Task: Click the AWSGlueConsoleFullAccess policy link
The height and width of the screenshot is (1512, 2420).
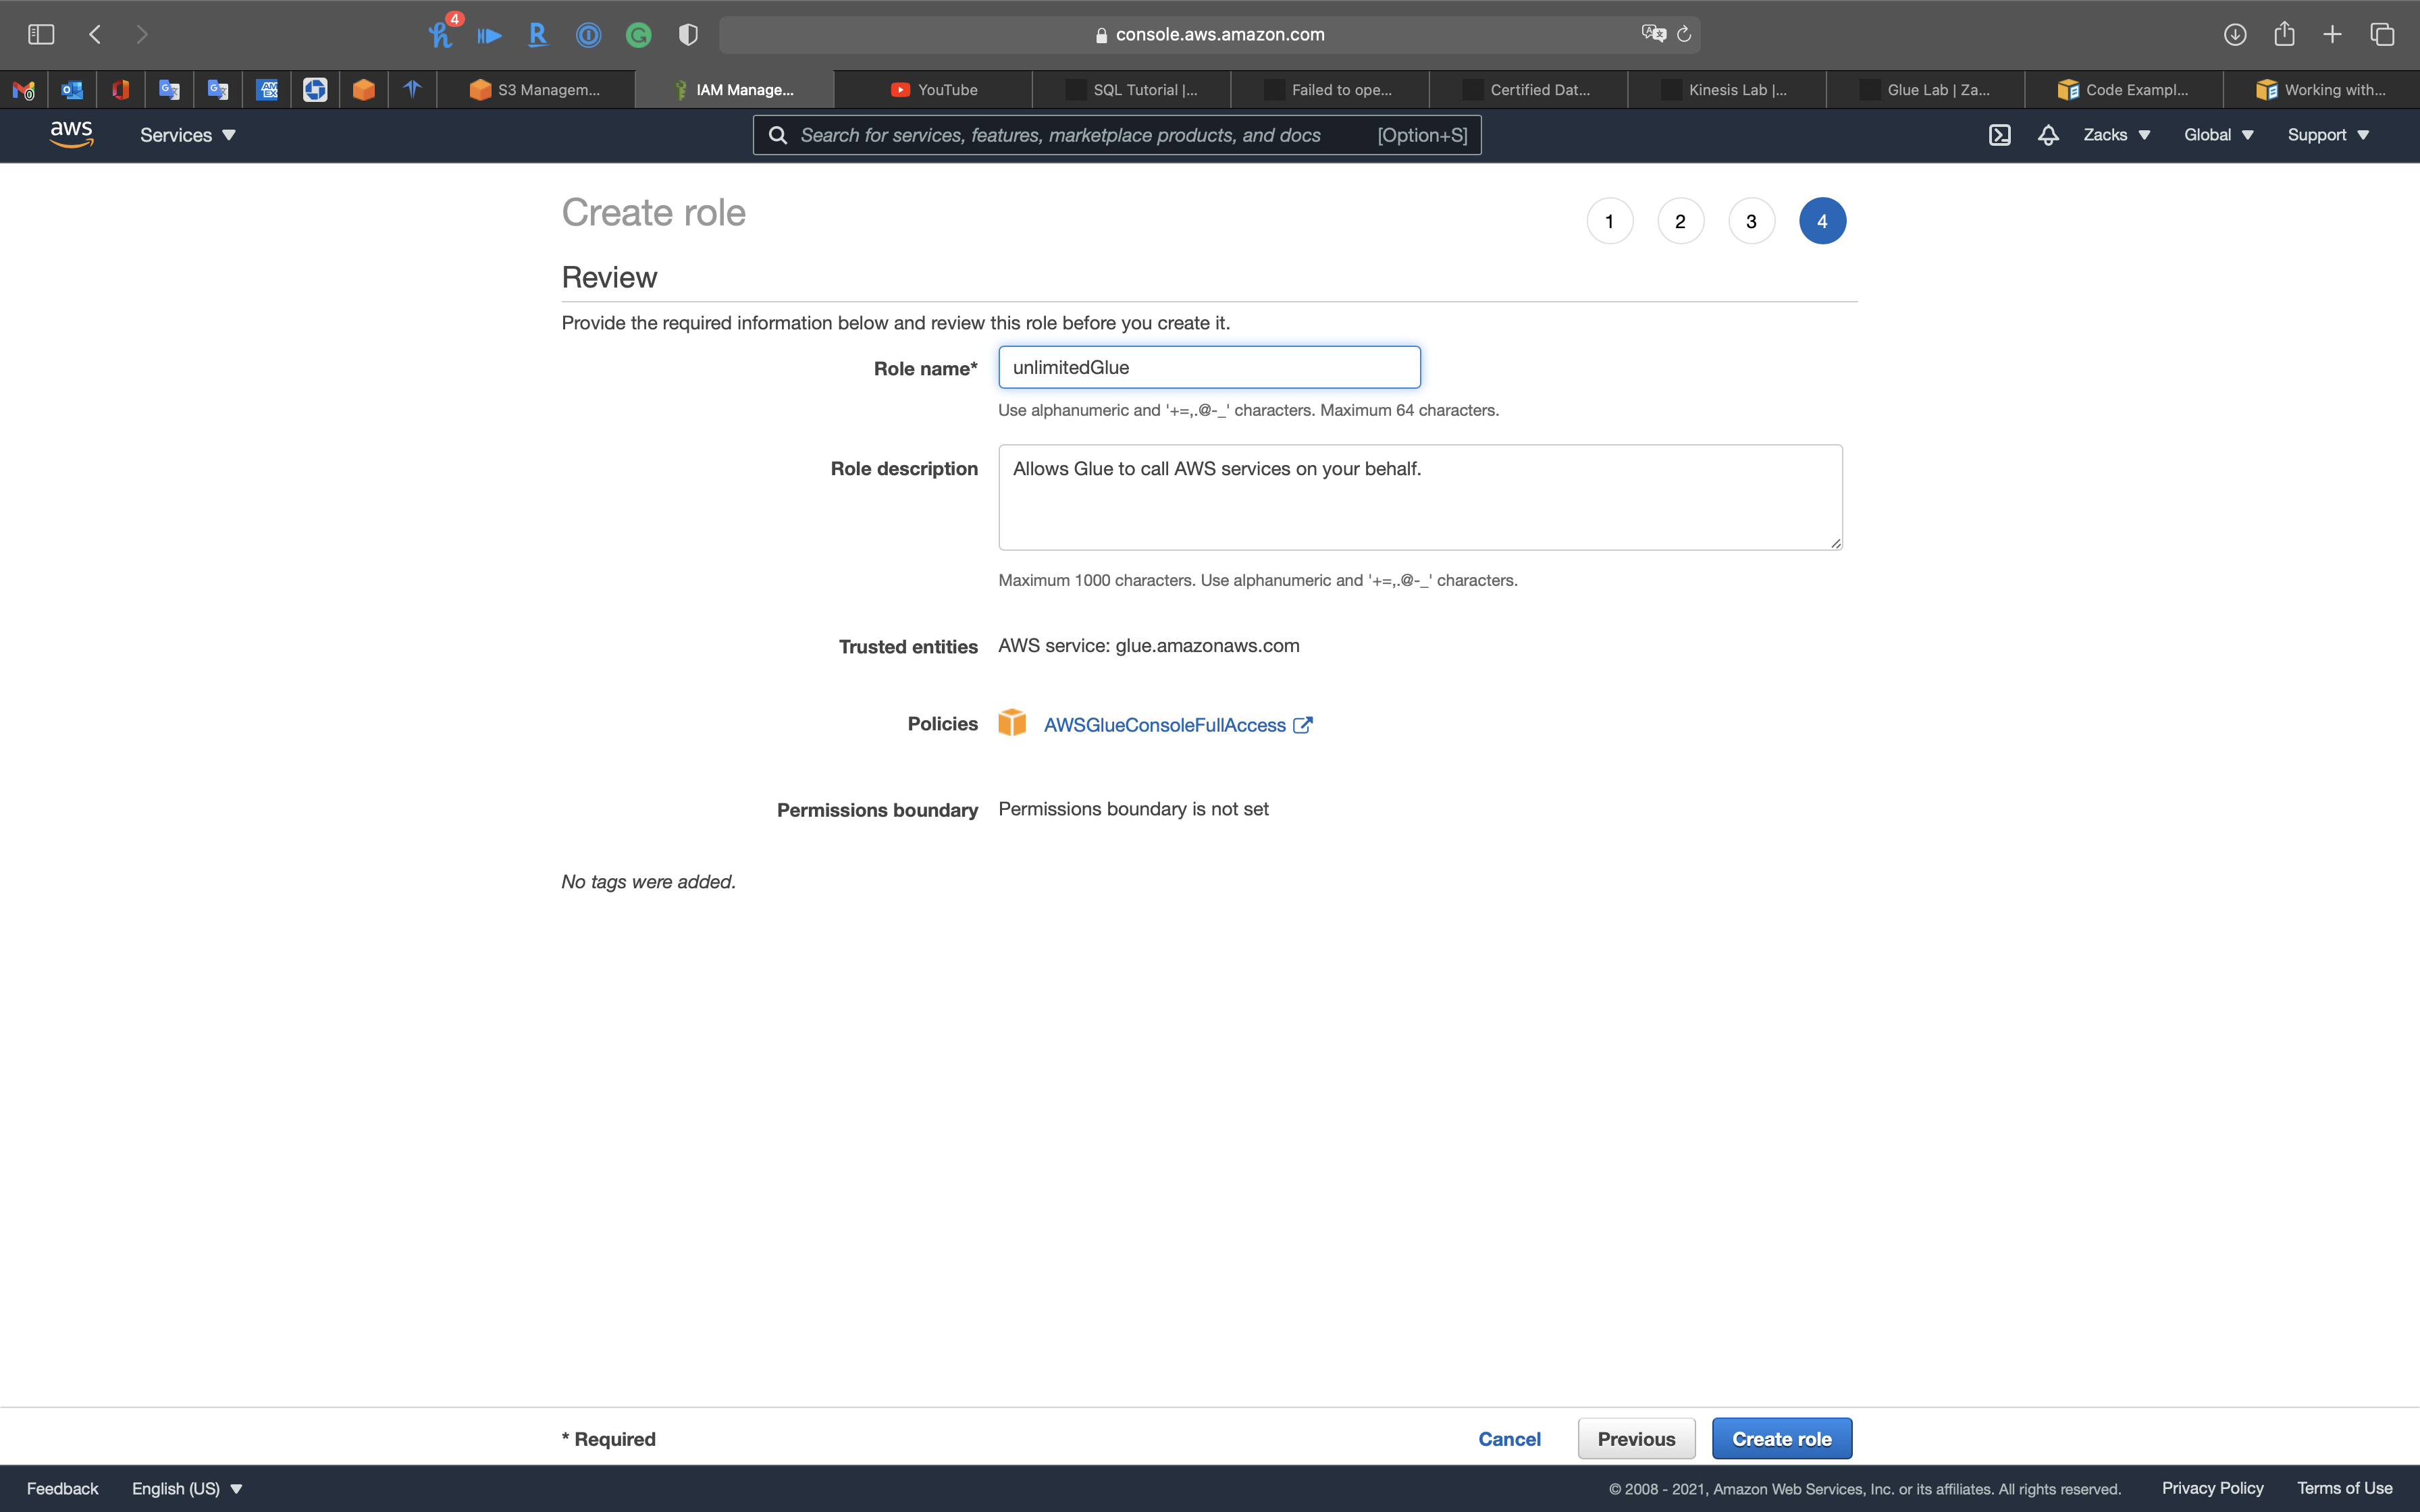Action: pos(1164,725)
